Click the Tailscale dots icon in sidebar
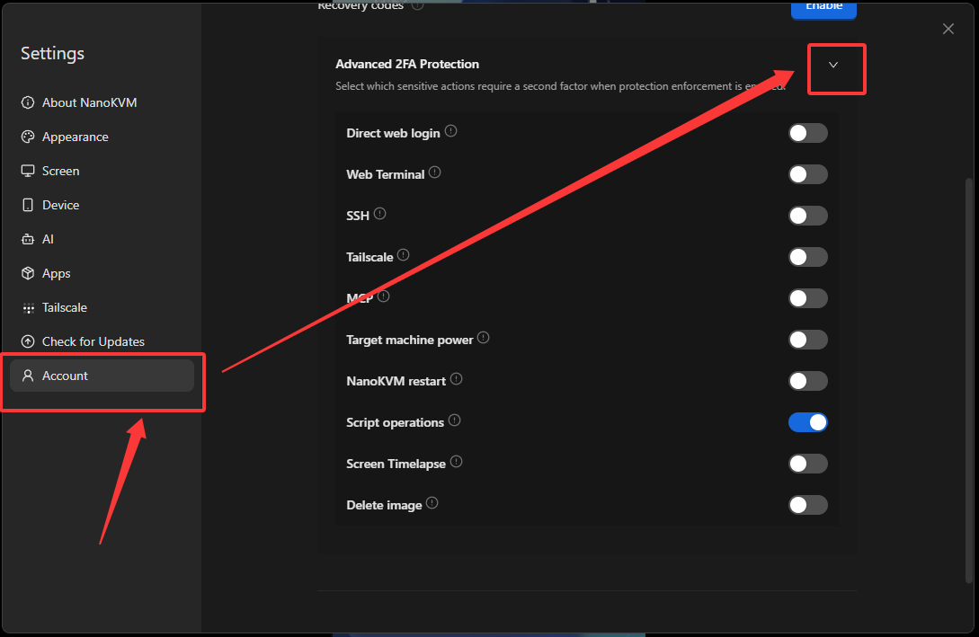The image size is (979, 637). coord(28,307)
